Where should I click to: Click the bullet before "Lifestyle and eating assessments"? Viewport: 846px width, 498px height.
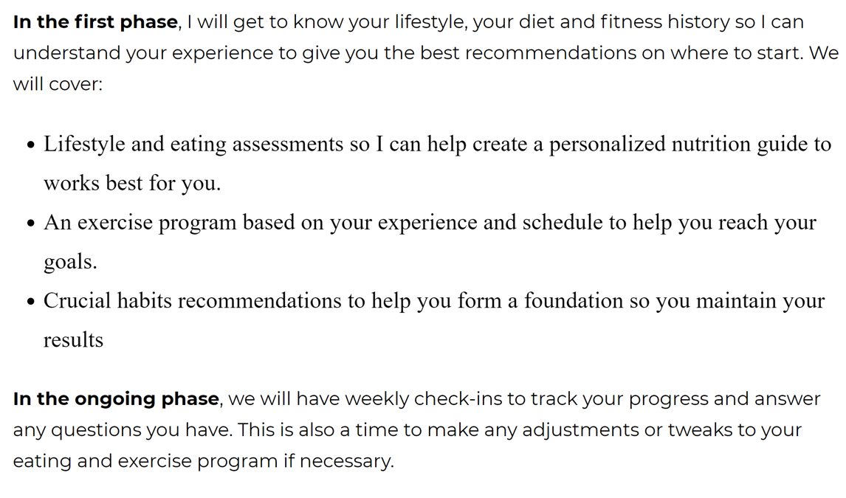[31, 145]
